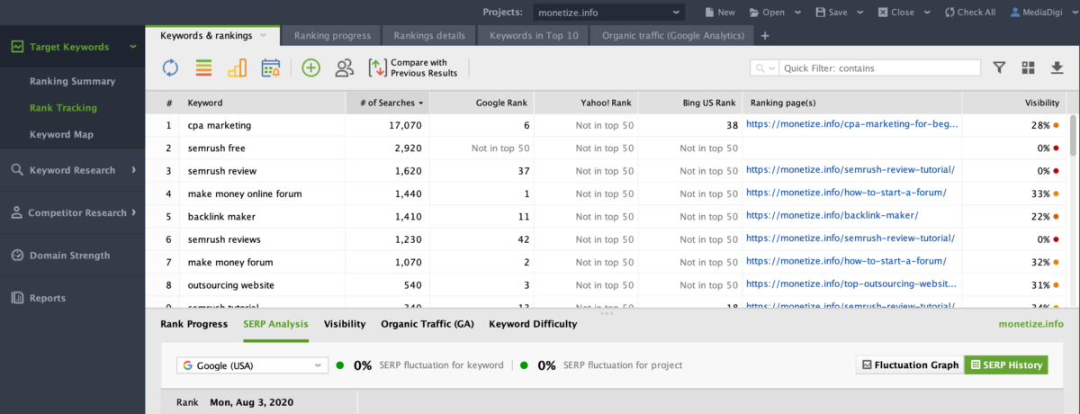
Task: Open the Keywords & rankings tab dropdown arrow
Action: pyautogui.click(x=264, y=35)
